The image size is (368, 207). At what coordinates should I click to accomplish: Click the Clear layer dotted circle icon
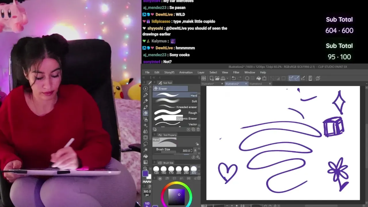point(247,78)
